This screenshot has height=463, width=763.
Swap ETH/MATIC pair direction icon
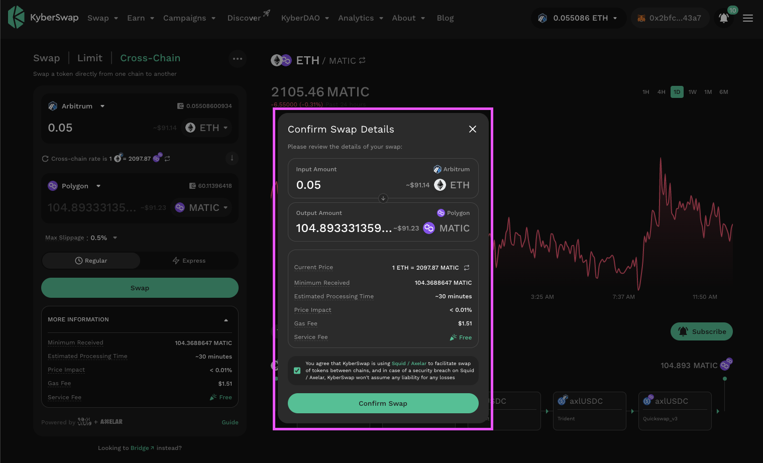point(362,61)
